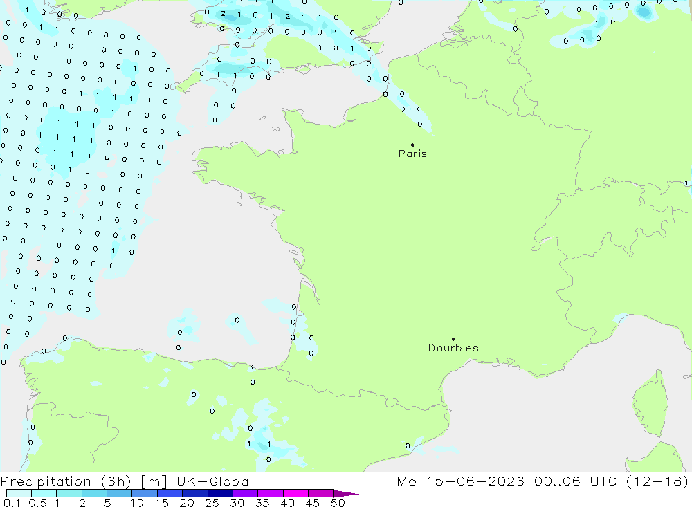Screen dimensions: 692x507
Task: Pick the 0.5–1 legend color swatch
Action: pos(44,493)
